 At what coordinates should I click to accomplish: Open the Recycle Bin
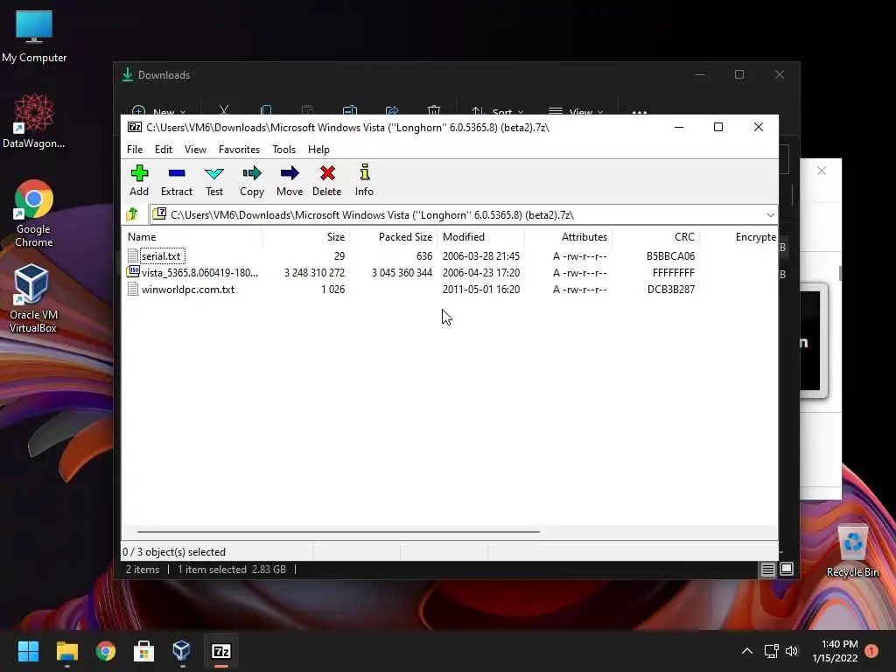click(x=852, y=551)
